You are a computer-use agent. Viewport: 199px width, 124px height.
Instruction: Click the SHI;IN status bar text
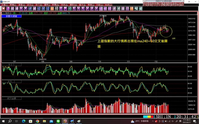(163, 117)
